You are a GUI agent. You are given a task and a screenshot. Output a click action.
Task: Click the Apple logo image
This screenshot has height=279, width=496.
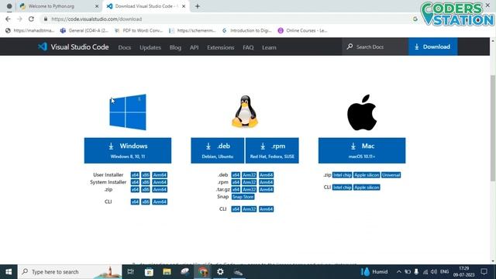(362, 112)
